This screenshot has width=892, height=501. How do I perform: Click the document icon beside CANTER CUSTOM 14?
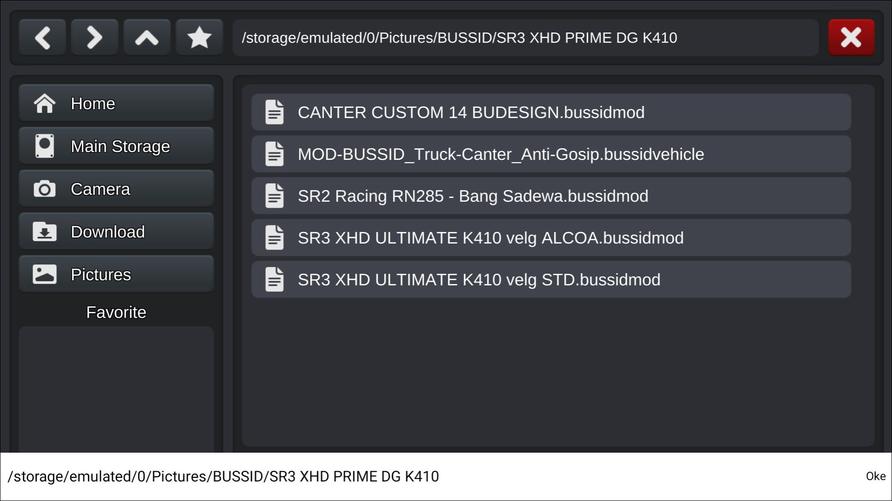coord(274,112)
